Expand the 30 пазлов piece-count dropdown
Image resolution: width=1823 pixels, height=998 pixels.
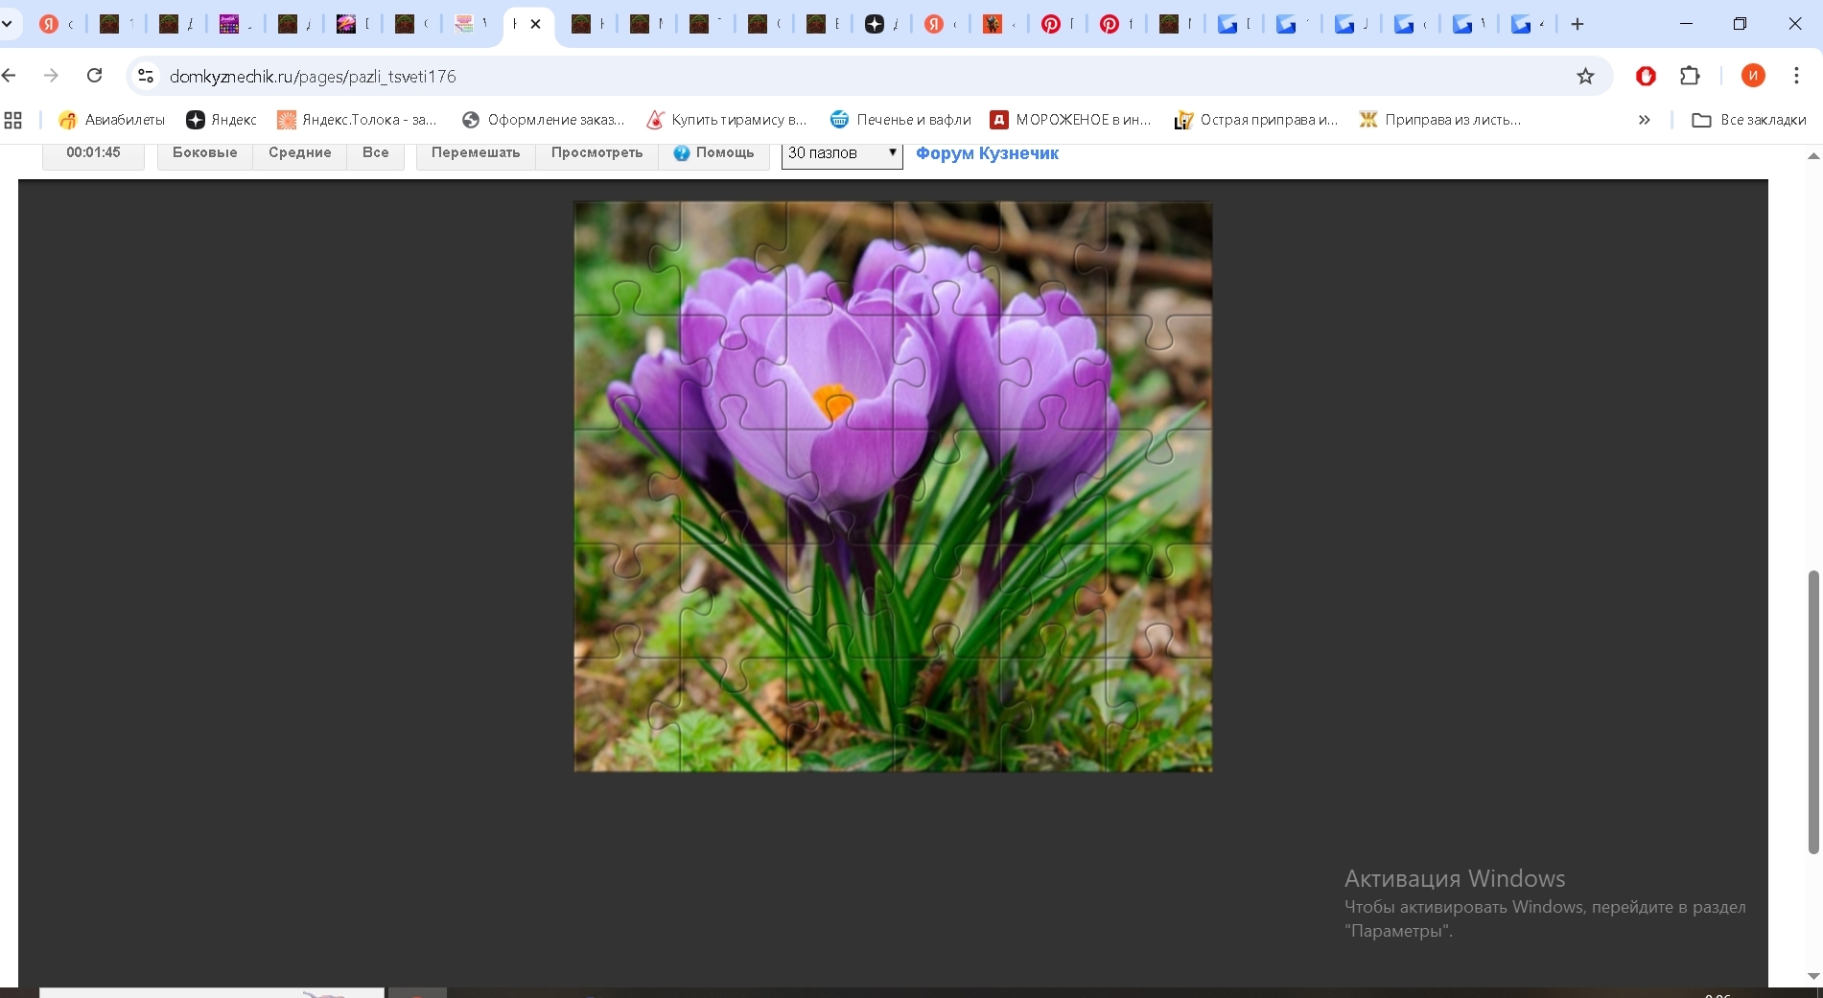point(842,153)
